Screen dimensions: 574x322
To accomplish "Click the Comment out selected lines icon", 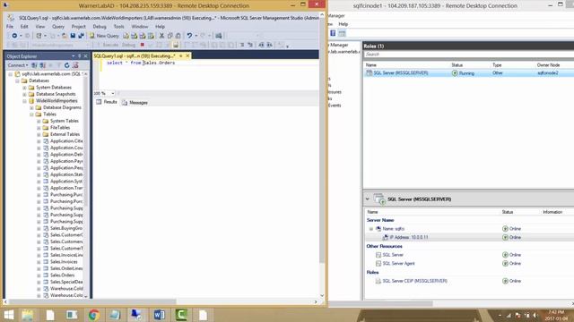I will [x=242, y=45].
